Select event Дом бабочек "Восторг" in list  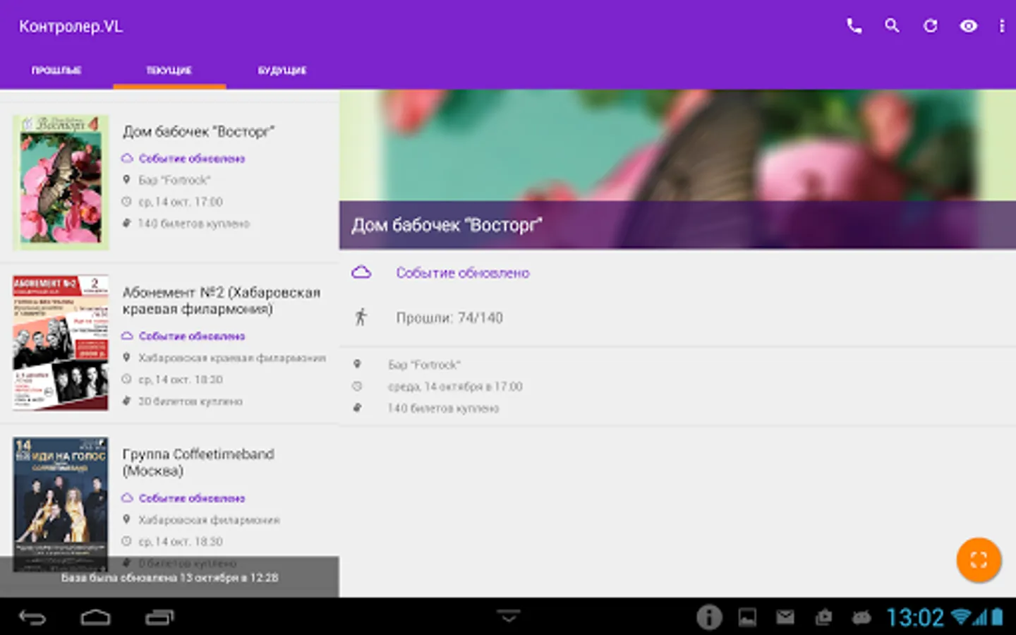coord(169,183)
